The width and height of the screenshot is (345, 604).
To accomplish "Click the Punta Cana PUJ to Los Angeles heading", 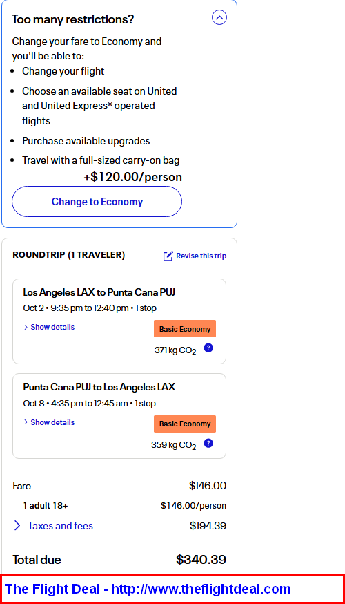I will pos(99,387).
